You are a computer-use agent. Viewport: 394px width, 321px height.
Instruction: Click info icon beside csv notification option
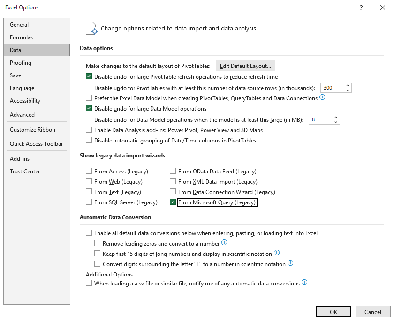point(304,283)
